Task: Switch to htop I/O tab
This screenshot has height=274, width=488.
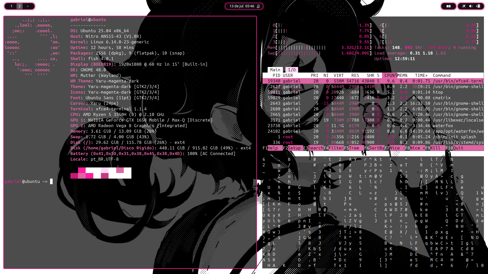Action: (x=292, y=70)
